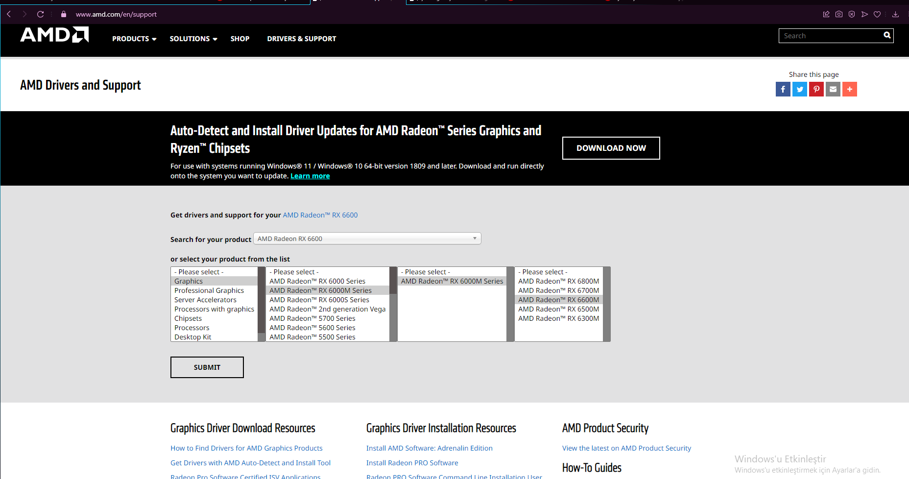Image resolution: width=909 pixels, height=479 pixels.
Task: Expand the Products menu
Action: (x=134, y=39)
